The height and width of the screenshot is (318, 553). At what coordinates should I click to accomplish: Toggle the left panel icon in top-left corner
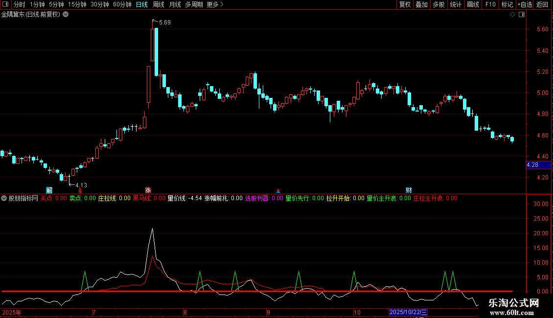click(x=5, y=4)
